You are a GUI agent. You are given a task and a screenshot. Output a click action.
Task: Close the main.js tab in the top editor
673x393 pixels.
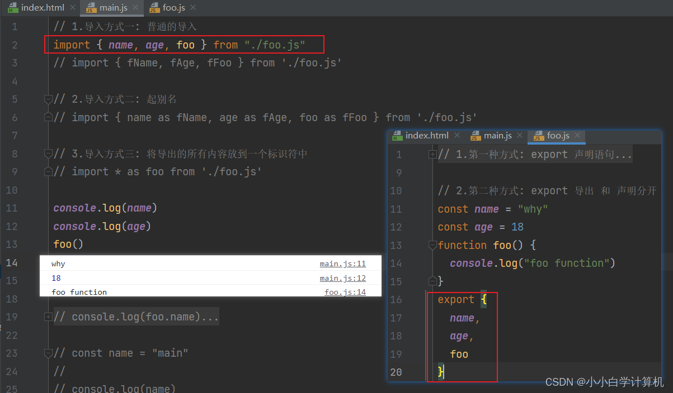[x=135, y=8]
